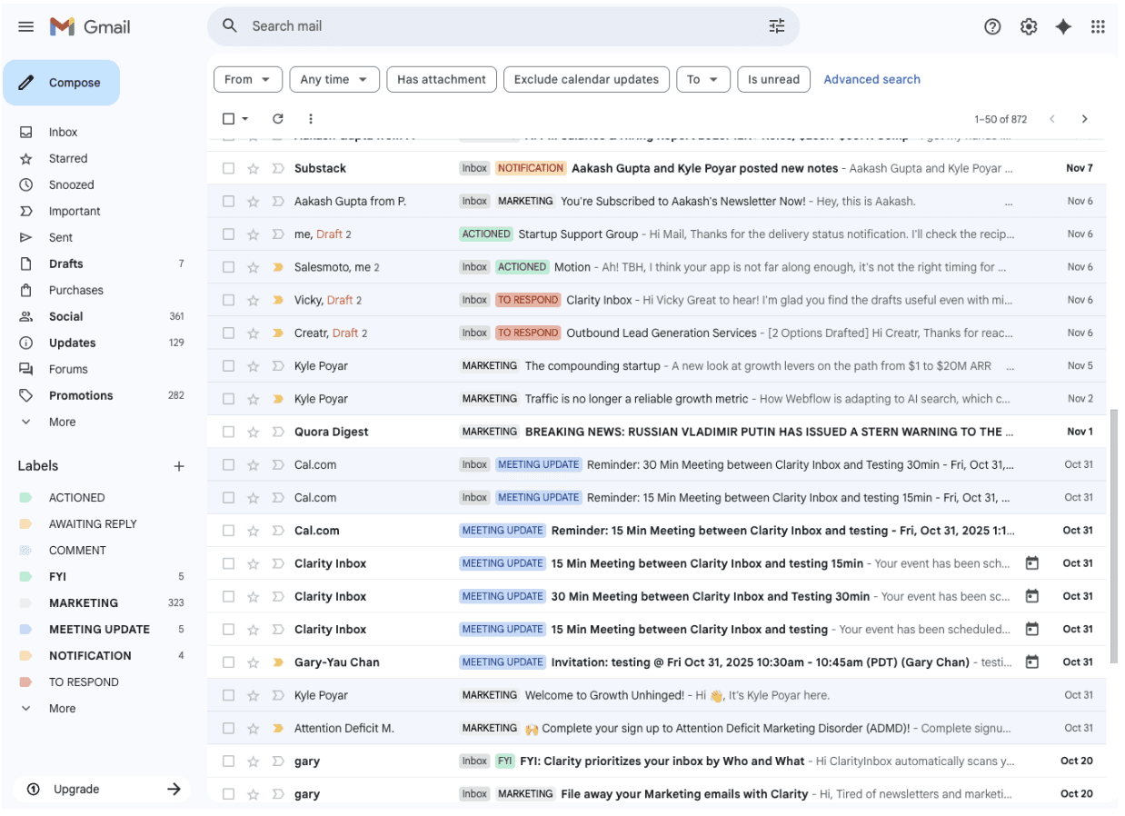Star the Attention Deficit M. email

254,728
